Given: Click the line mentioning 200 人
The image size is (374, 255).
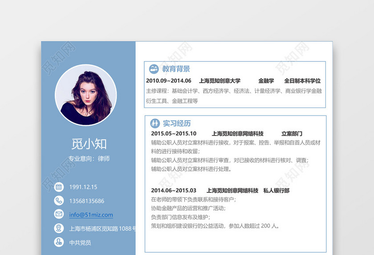Looking at the screenshot, I should [x=215, y=226].
